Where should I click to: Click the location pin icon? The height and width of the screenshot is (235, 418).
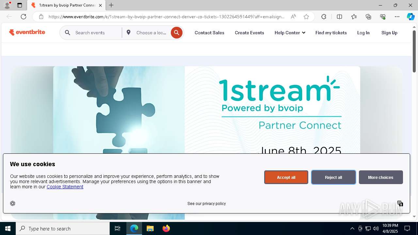tap(129, 32)
